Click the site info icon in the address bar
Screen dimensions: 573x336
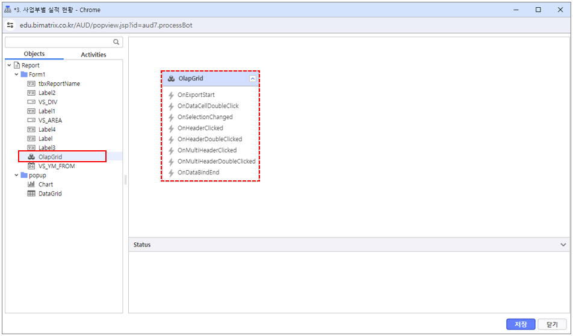(10, 25)
